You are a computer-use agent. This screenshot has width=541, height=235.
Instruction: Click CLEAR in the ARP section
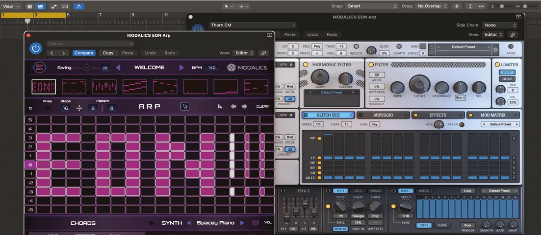[262, 106]
